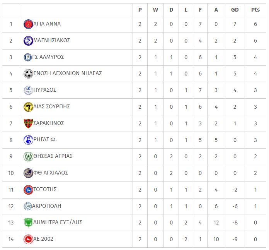269x250 pixels.
Task: Click the green star ΘΗΣΕΑΣ ΑΓΡΙΑΣ logo
Action: pos(28,156)
